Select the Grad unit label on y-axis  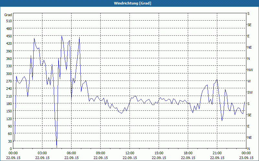pyautogui.click(x=8, y=15)
